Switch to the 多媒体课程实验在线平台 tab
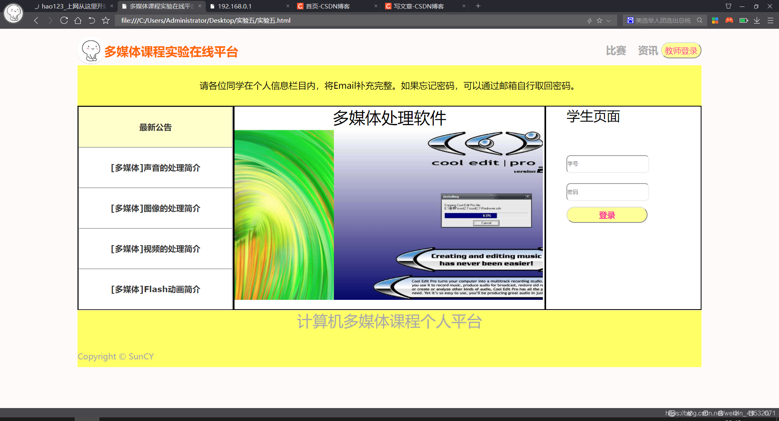779x421 pixels. [161, 6]
